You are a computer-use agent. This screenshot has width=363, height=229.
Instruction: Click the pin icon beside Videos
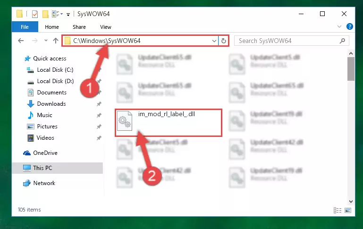click(99, 138)
